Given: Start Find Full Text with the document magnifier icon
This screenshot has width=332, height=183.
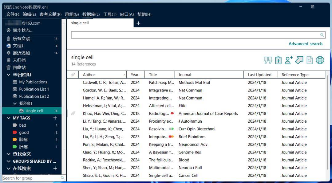Looking at the screenshot, I should tap(309, 60).
